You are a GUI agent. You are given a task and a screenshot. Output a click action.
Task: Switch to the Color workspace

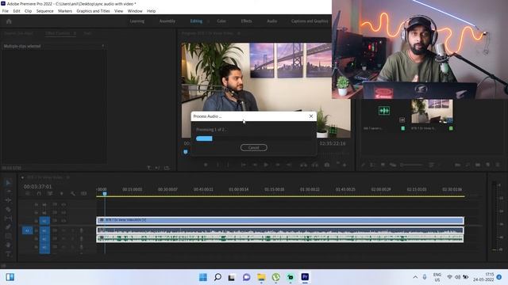coord(221,21)
